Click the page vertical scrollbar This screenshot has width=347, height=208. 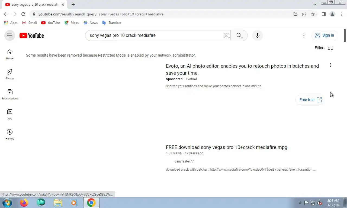[345, 35]
